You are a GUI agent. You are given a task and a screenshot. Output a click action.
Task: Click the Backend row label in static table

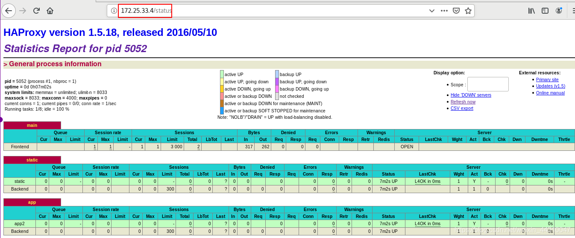pos(20,188)
